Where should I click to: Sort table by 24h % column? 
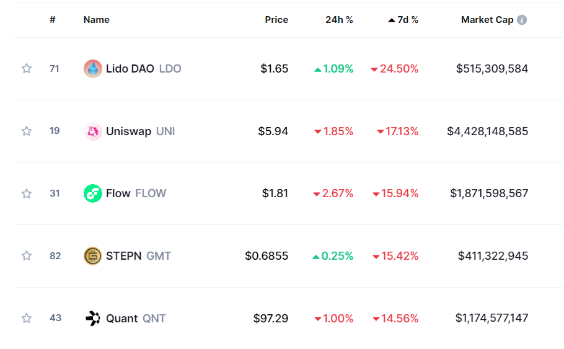[339, 20]
